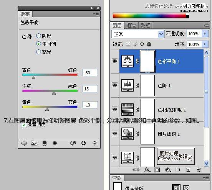Delete adjustment via Adjustments panel trash
This screenshot has width=212, height=190.
pos(94,143)
